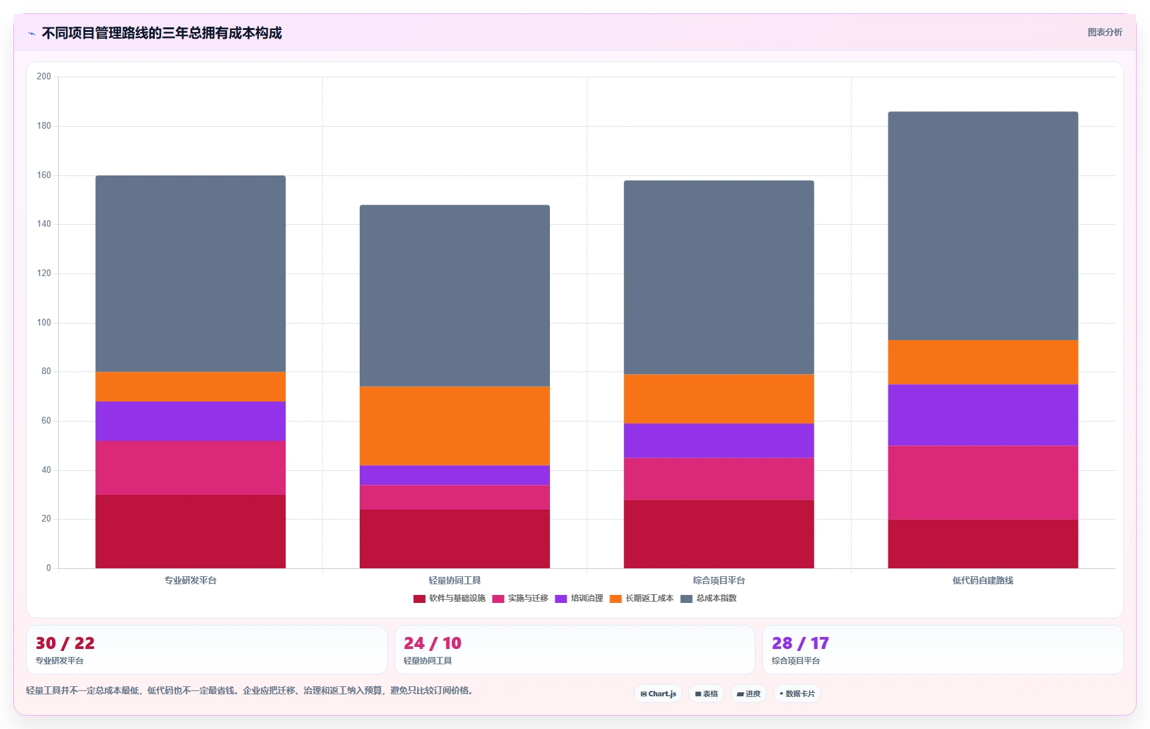
Task: Select the pink 实施与迁移 segment of 综合项目平台
Action: 719,479
